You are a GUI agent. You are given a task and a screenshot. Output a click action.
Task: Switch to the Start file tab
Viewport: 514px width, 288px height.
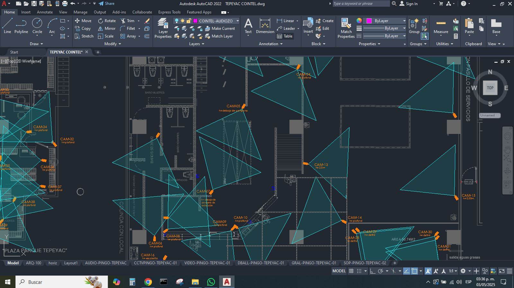point(14,52)
